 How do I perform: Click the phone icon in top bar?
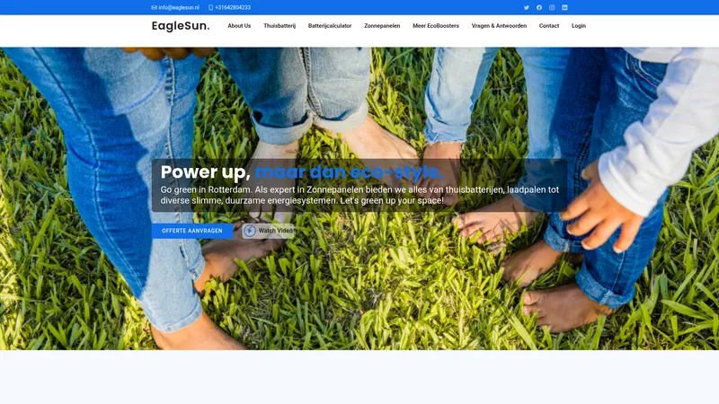pos(210,7)
